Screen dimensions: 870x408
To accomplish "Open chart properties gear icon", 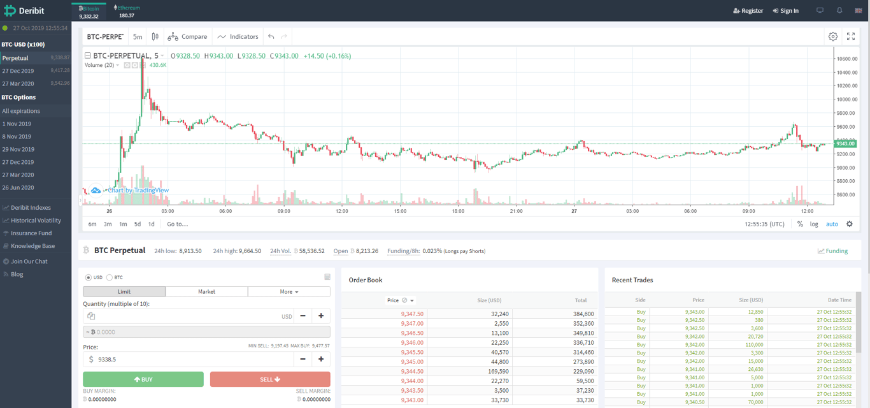I will pos(833,36).
